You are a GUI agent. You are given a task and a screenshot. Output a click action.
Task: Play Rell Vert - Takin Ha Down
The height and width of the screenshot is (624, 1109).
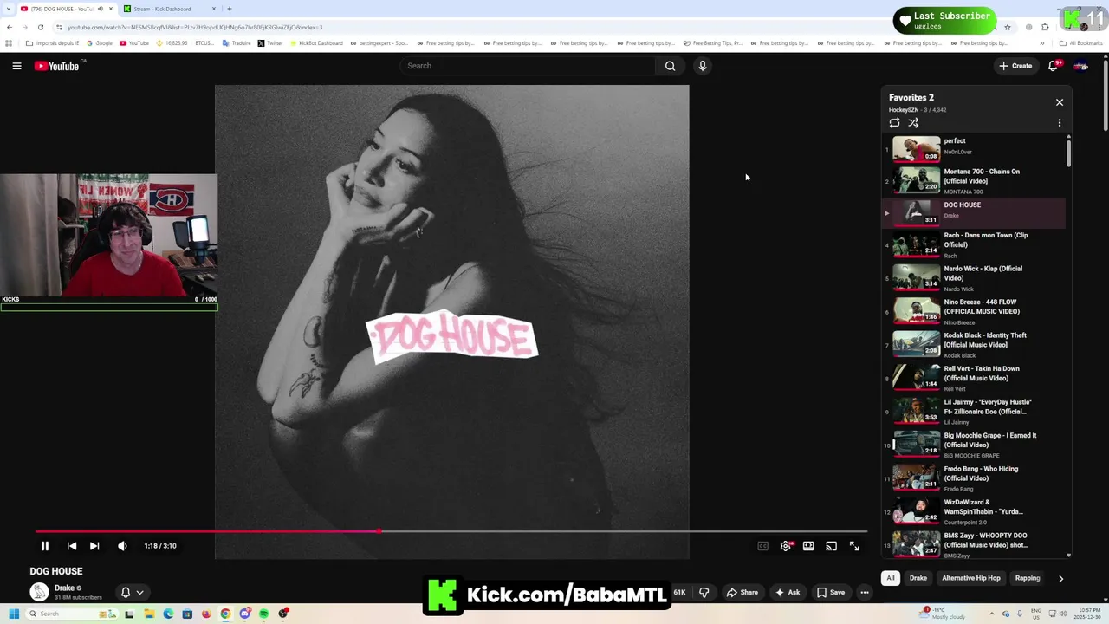coord(974,378)
